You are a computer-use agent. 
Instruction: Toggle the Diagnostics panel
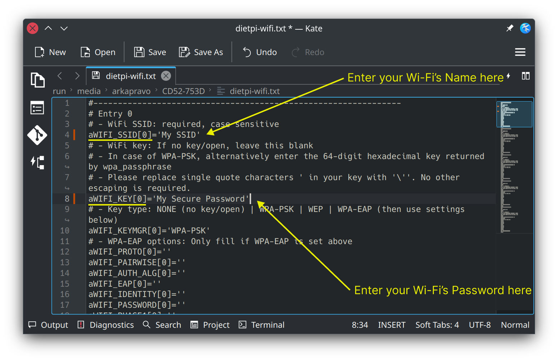point(106,325)
